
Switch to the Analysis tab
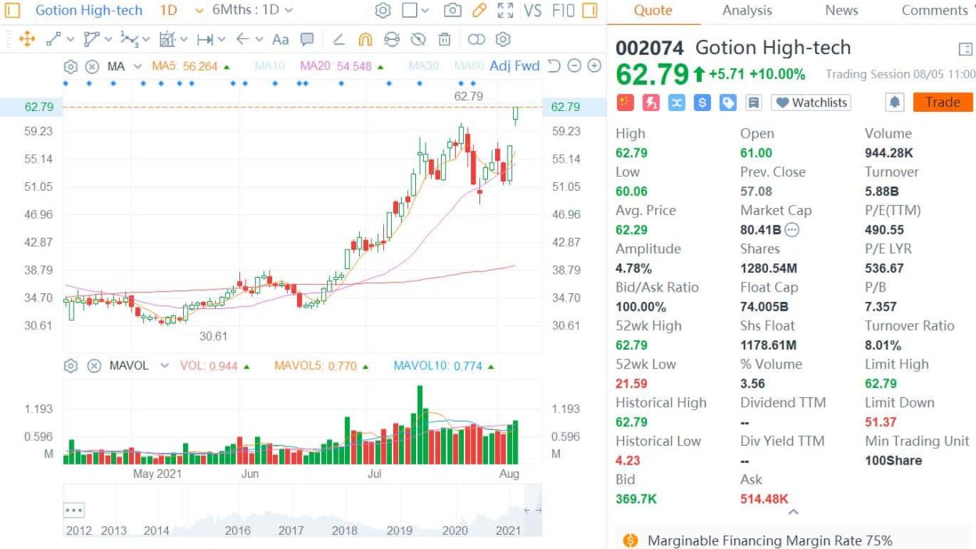747,10
